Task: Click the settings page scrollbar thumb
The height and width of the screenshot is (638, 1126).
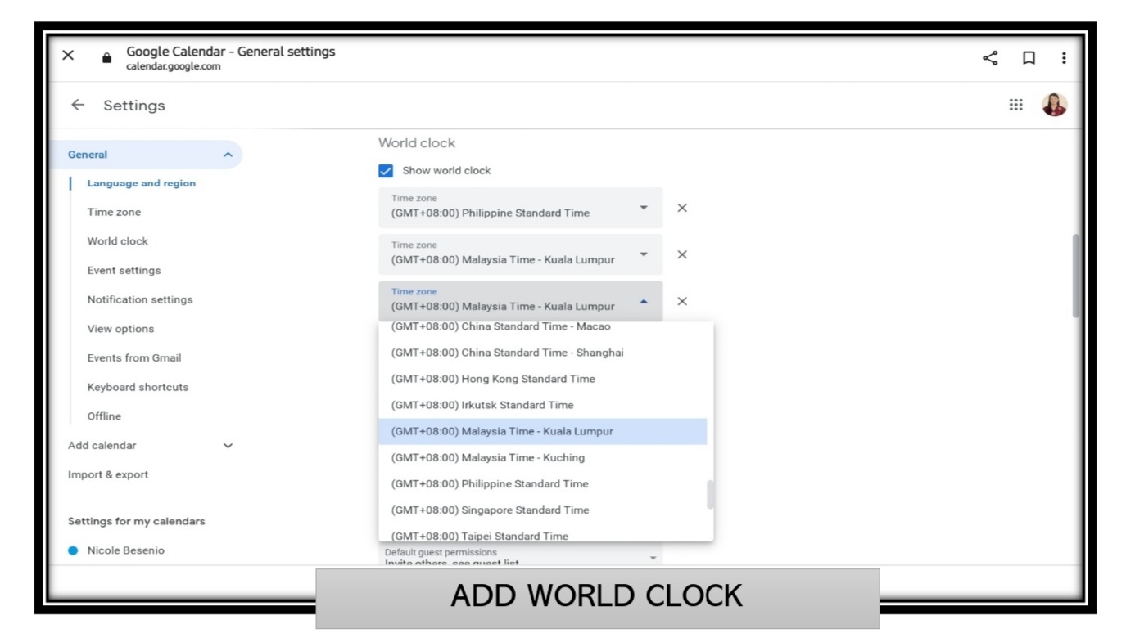Action: click(1075, 276)
